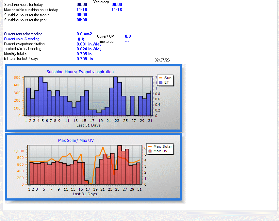279x221 pixels.
Task: Select the Max Solar/ Max UV chart title
Action: [76, 140]
